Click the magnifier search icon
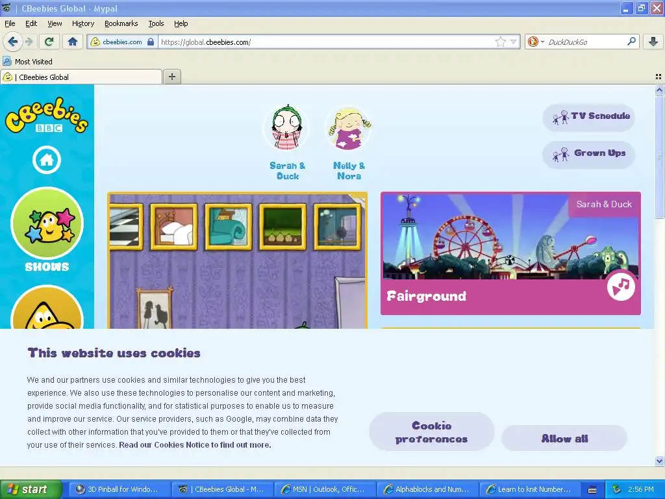 click(x=631, y=42)
